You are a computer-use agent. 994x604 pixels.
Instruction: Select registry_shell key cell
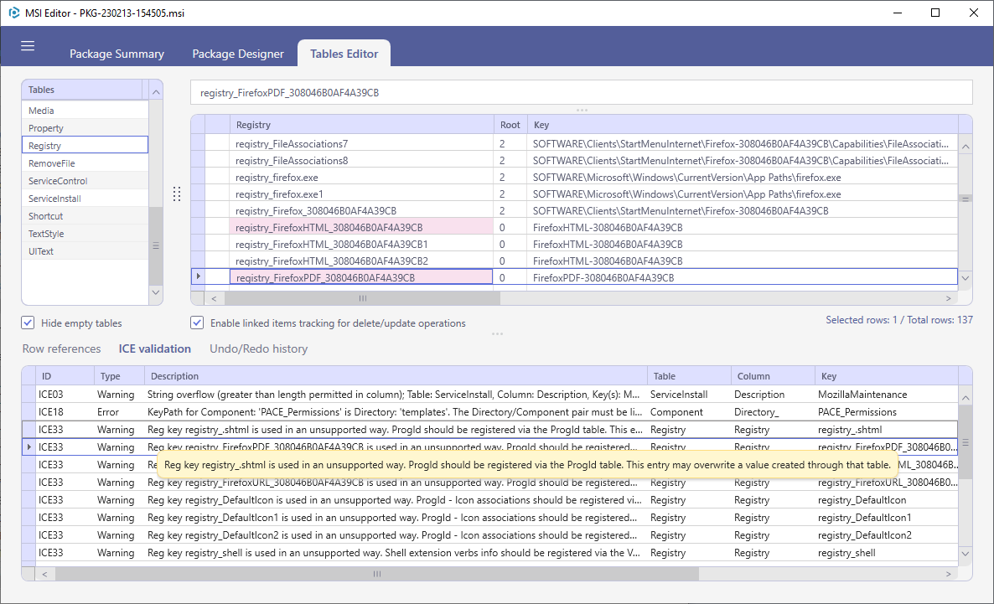click(886, 553)
